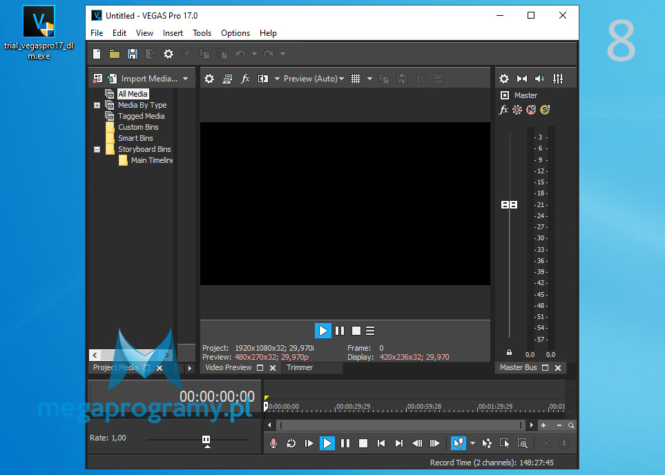
Task: Click Play in the timeline transport bar
Action: click(x=327, y=443)
